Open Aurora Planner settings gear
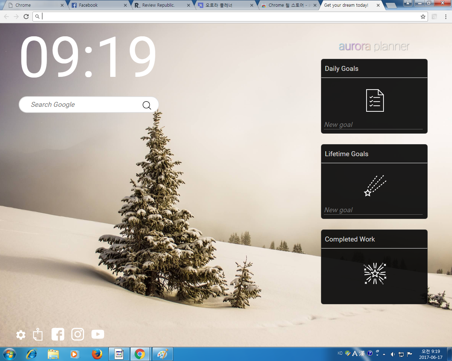Image resolution: width=452 pixels, height=361 pixels. (x=21, y=335)
